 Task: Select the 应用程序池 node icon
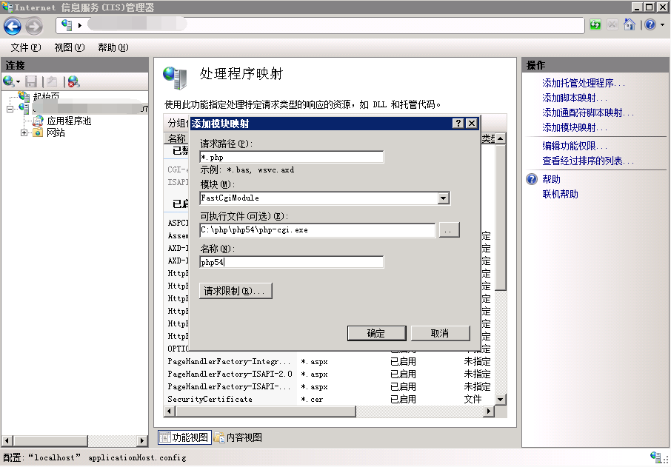(x=39, y=121)
